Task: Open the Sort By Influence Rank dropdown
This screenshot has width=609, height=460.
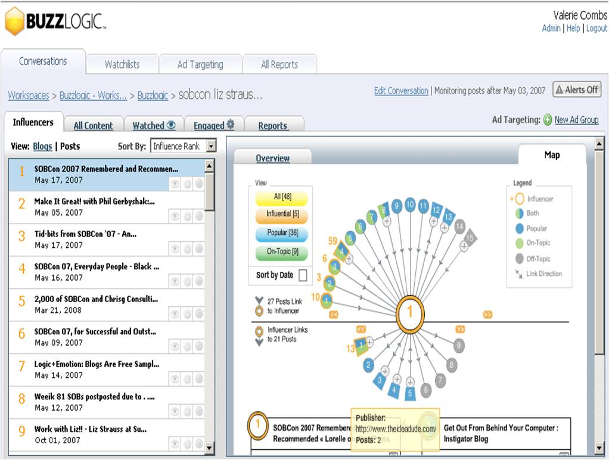Action: pyautogui.click(x=184, y=146)
